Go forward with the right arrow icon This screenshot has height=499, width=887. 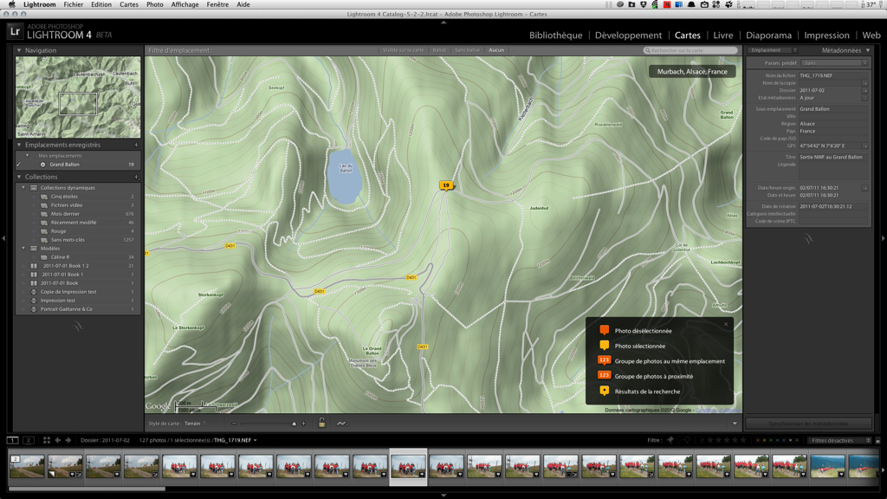(68, 440)
